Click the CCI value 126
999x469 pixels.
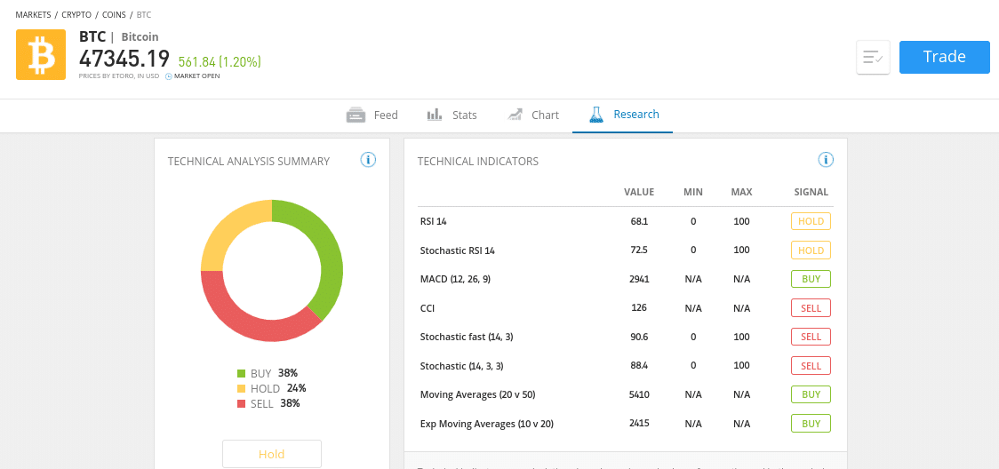coord(639,307)
